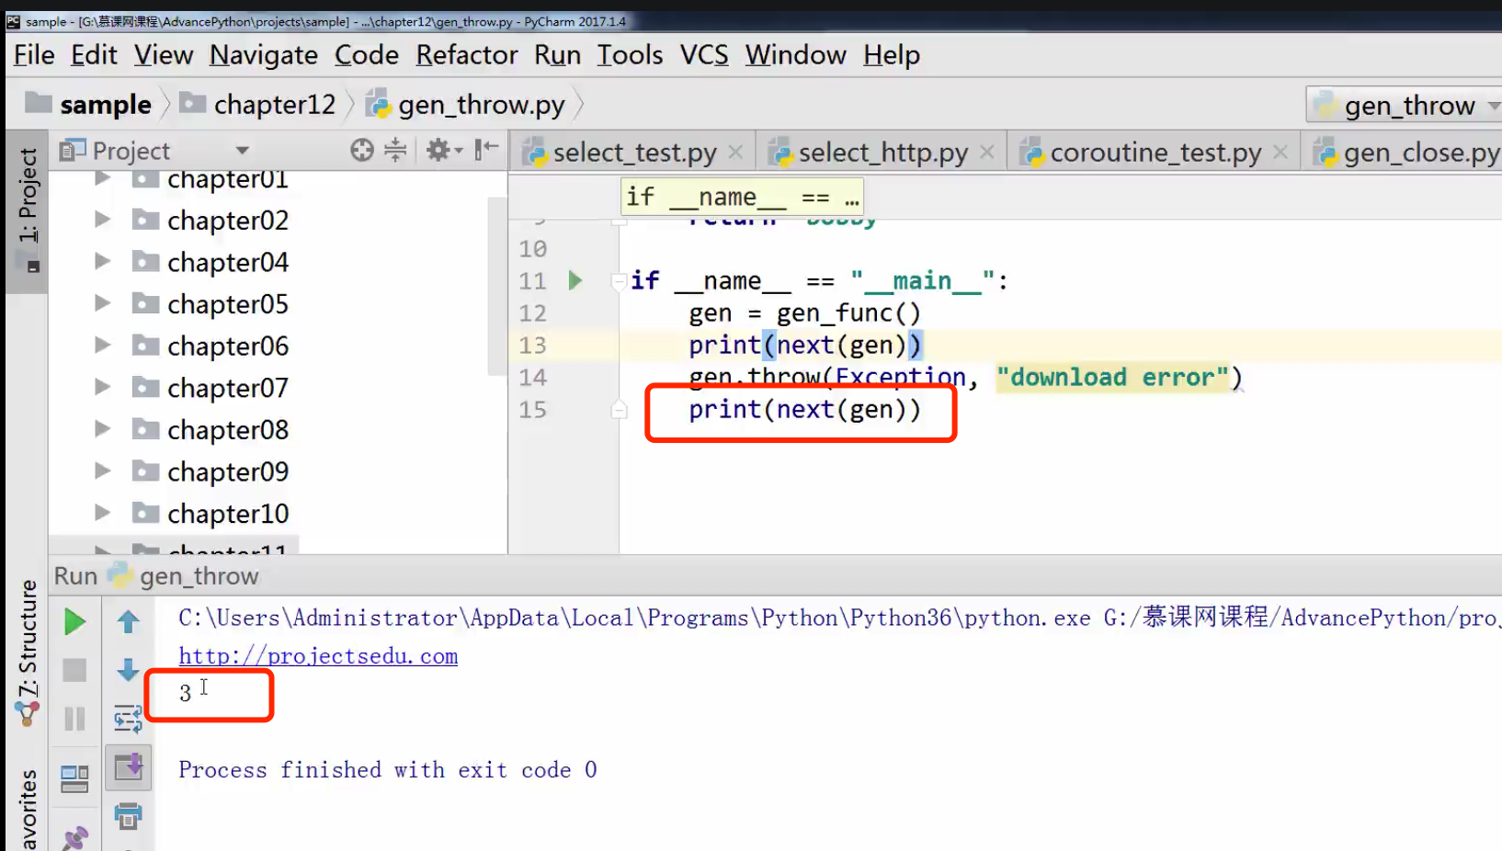This screenshot has width=1502, height=851.
Task: Switch to the gen_close.py tab
Action: 1407,153
